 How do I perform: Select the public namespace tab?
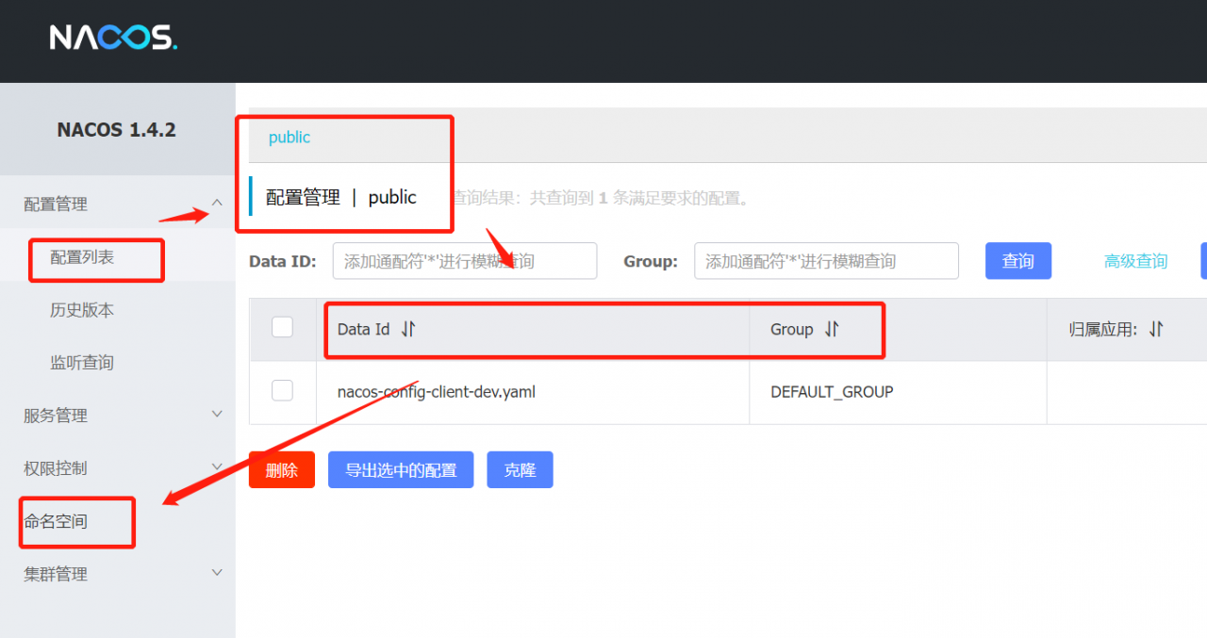coord(289,138)
